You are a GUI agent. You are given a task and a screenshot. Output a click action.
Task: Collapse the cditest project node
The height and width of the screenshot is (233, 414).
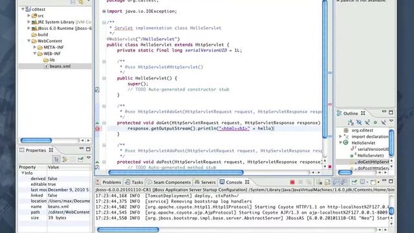coord(23,9)
